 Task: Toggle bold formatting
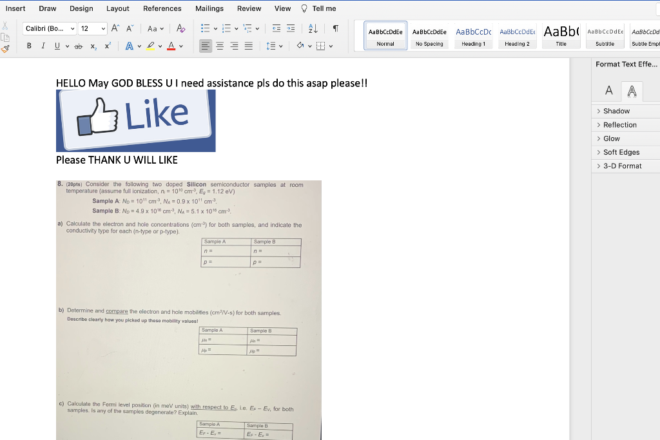click(29, 45)
